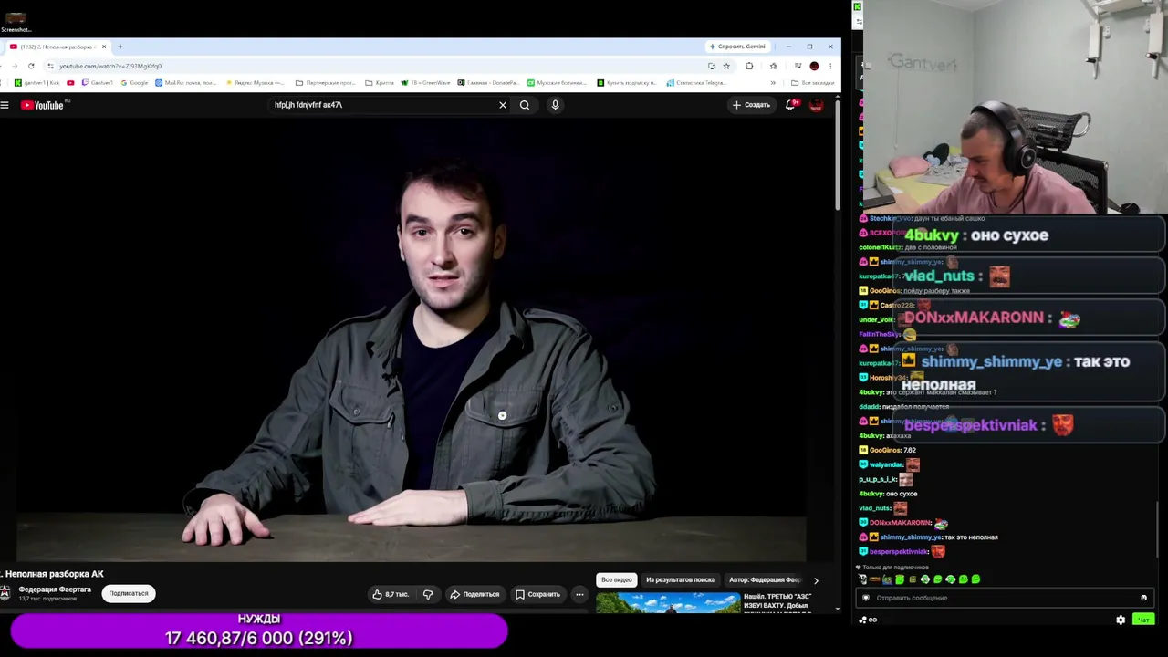Start voice search with the microphone
This screenshot has height=657, width=1168.
click(x=555, y=105)
